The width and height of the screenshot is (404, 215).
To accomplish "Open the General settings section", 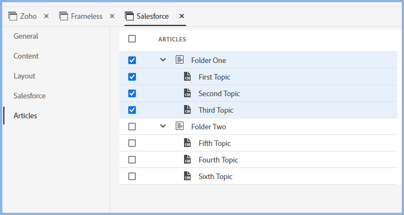I will tap(26, 36).
